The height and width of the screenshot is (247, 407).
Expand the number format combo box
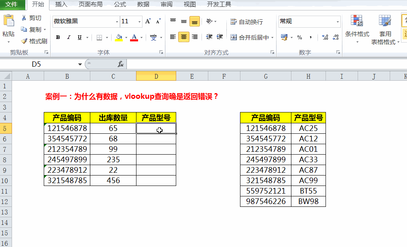pyautogui.click(x=338, y=22)
